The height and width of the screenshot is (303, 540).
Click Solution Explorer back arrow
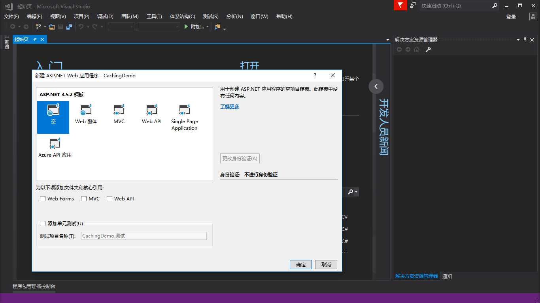399,49
